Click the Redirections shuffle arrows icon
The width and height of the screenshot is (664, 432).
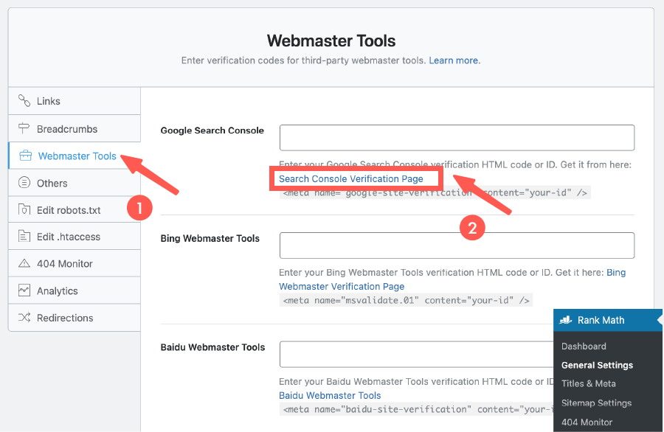coord(24,318)
